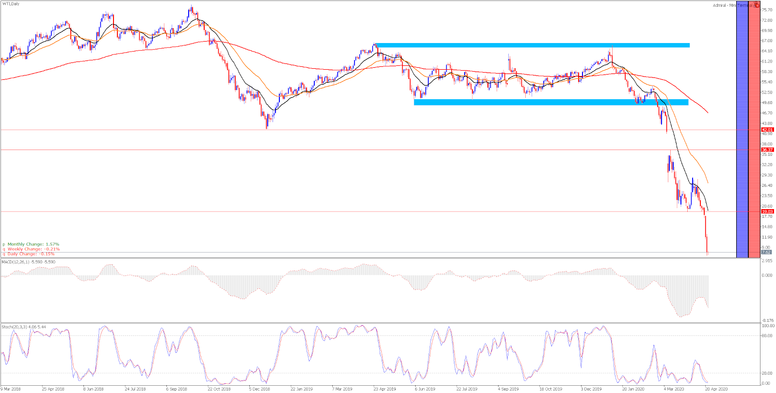Screen dimensions: 776x393
Task: Click the 42.01 price level tag
Action: tap(767, 130)
